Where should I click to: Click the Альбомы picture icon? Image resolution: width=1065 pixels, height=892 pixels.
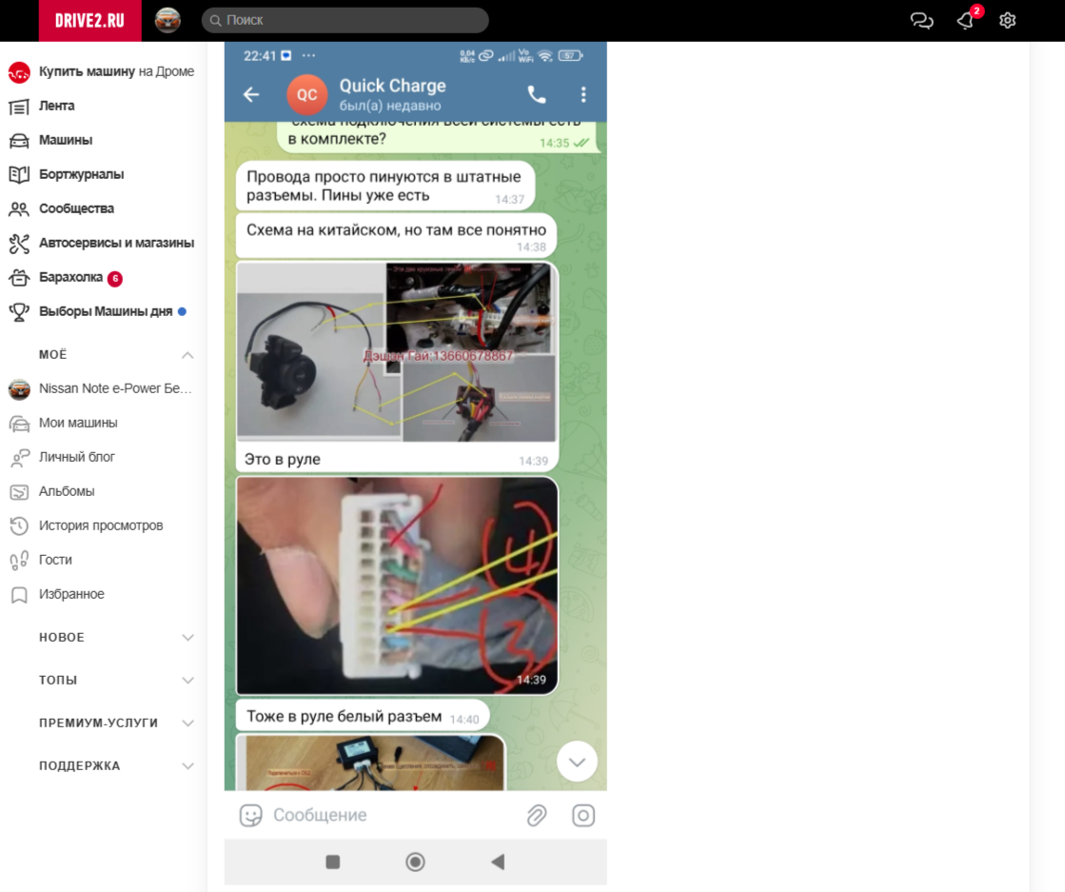[19, 492]
